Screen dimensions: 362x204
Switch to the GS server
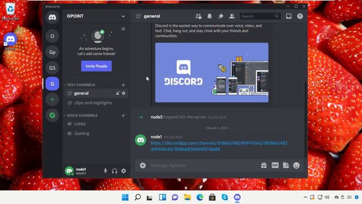[x=52, y=68]
